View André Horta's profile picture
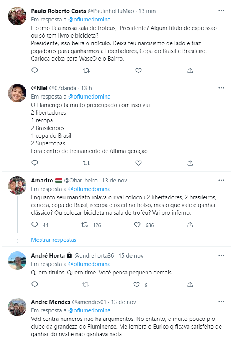 pyautogui.click(x=17, y=261)
